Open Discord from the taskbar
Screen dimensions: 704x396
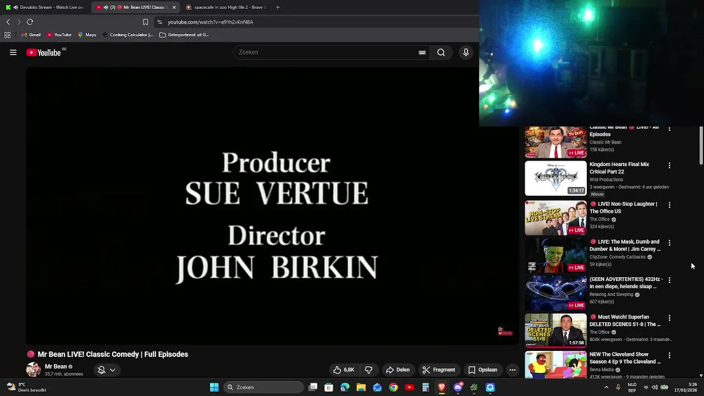[458, 387]
